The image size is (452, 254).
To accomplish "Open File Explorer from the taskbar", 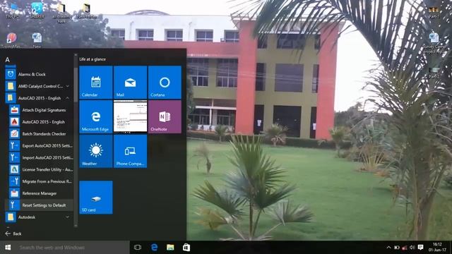I will (x=170, y=248).
